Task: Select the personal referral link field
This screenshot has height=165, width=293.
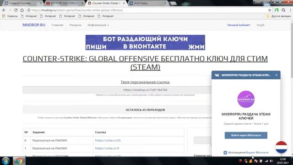Action: 117,90
